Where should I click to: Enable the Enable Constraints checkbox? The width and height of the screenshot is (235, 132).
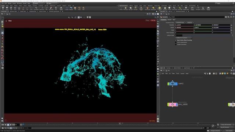click(176, 44)
